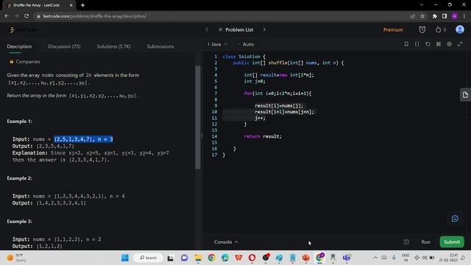Switch to the Discussion (75) tab
This screenshot has height=265, width=471.
(64, 46)
